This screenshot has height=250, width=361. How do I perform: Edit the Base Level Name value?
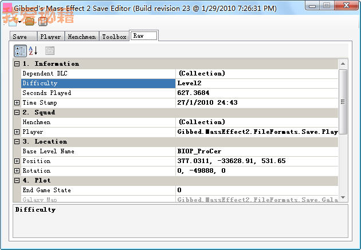point(256,152)
